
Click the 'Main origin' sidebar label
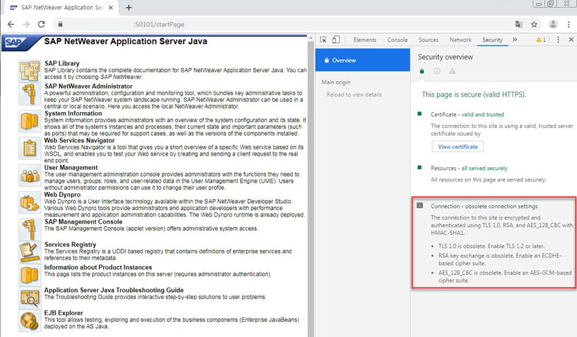pos(336,82)
